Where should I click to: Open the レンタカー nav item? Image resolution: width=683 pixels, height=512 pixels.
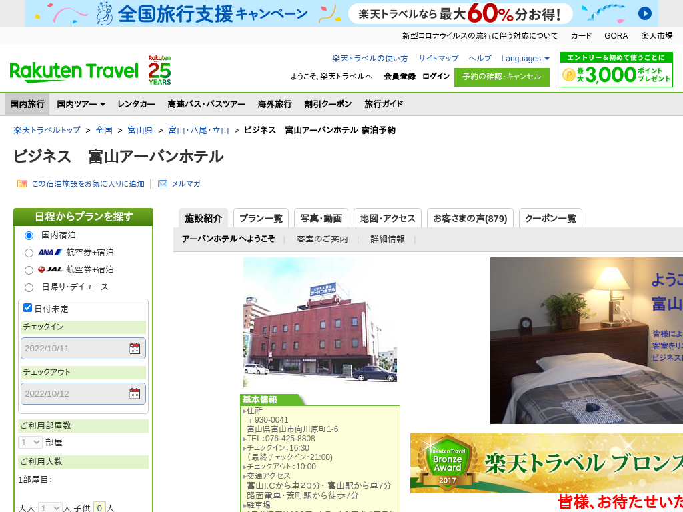coord(136,104)
